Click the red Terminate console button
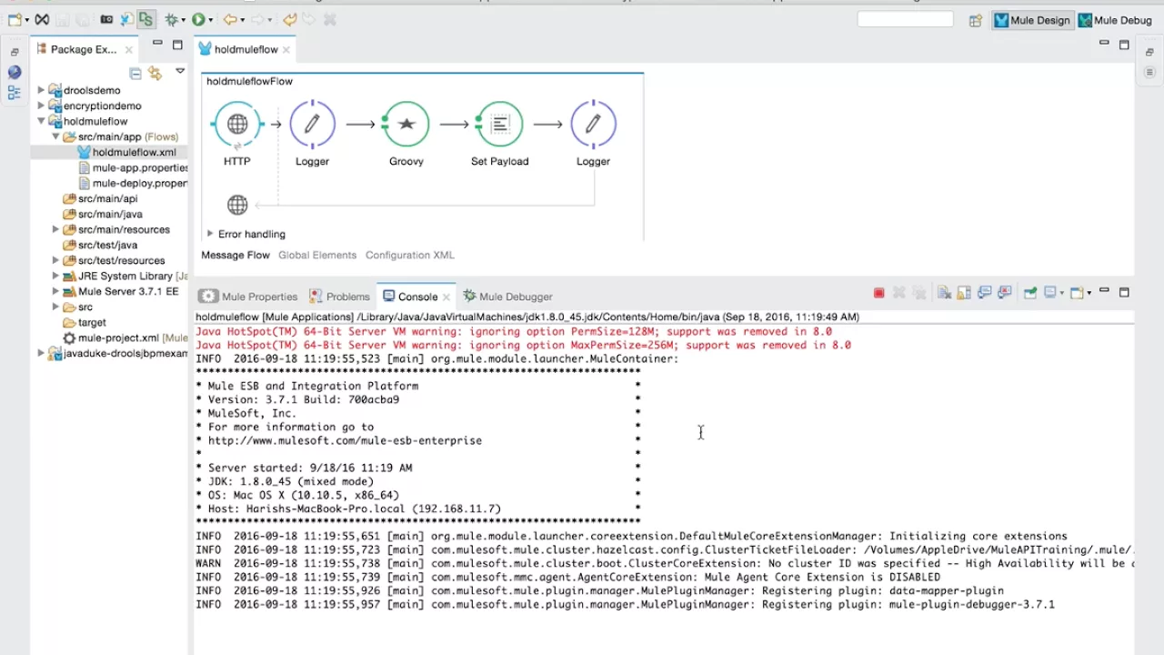The height and width of the screenshot is (655, 1164). pyautogui.click(x=878, y=293)
